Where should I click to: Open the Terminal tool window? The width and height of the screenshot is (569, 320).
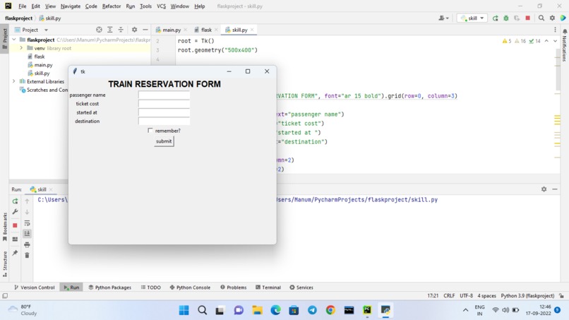(x=268, y=288)
